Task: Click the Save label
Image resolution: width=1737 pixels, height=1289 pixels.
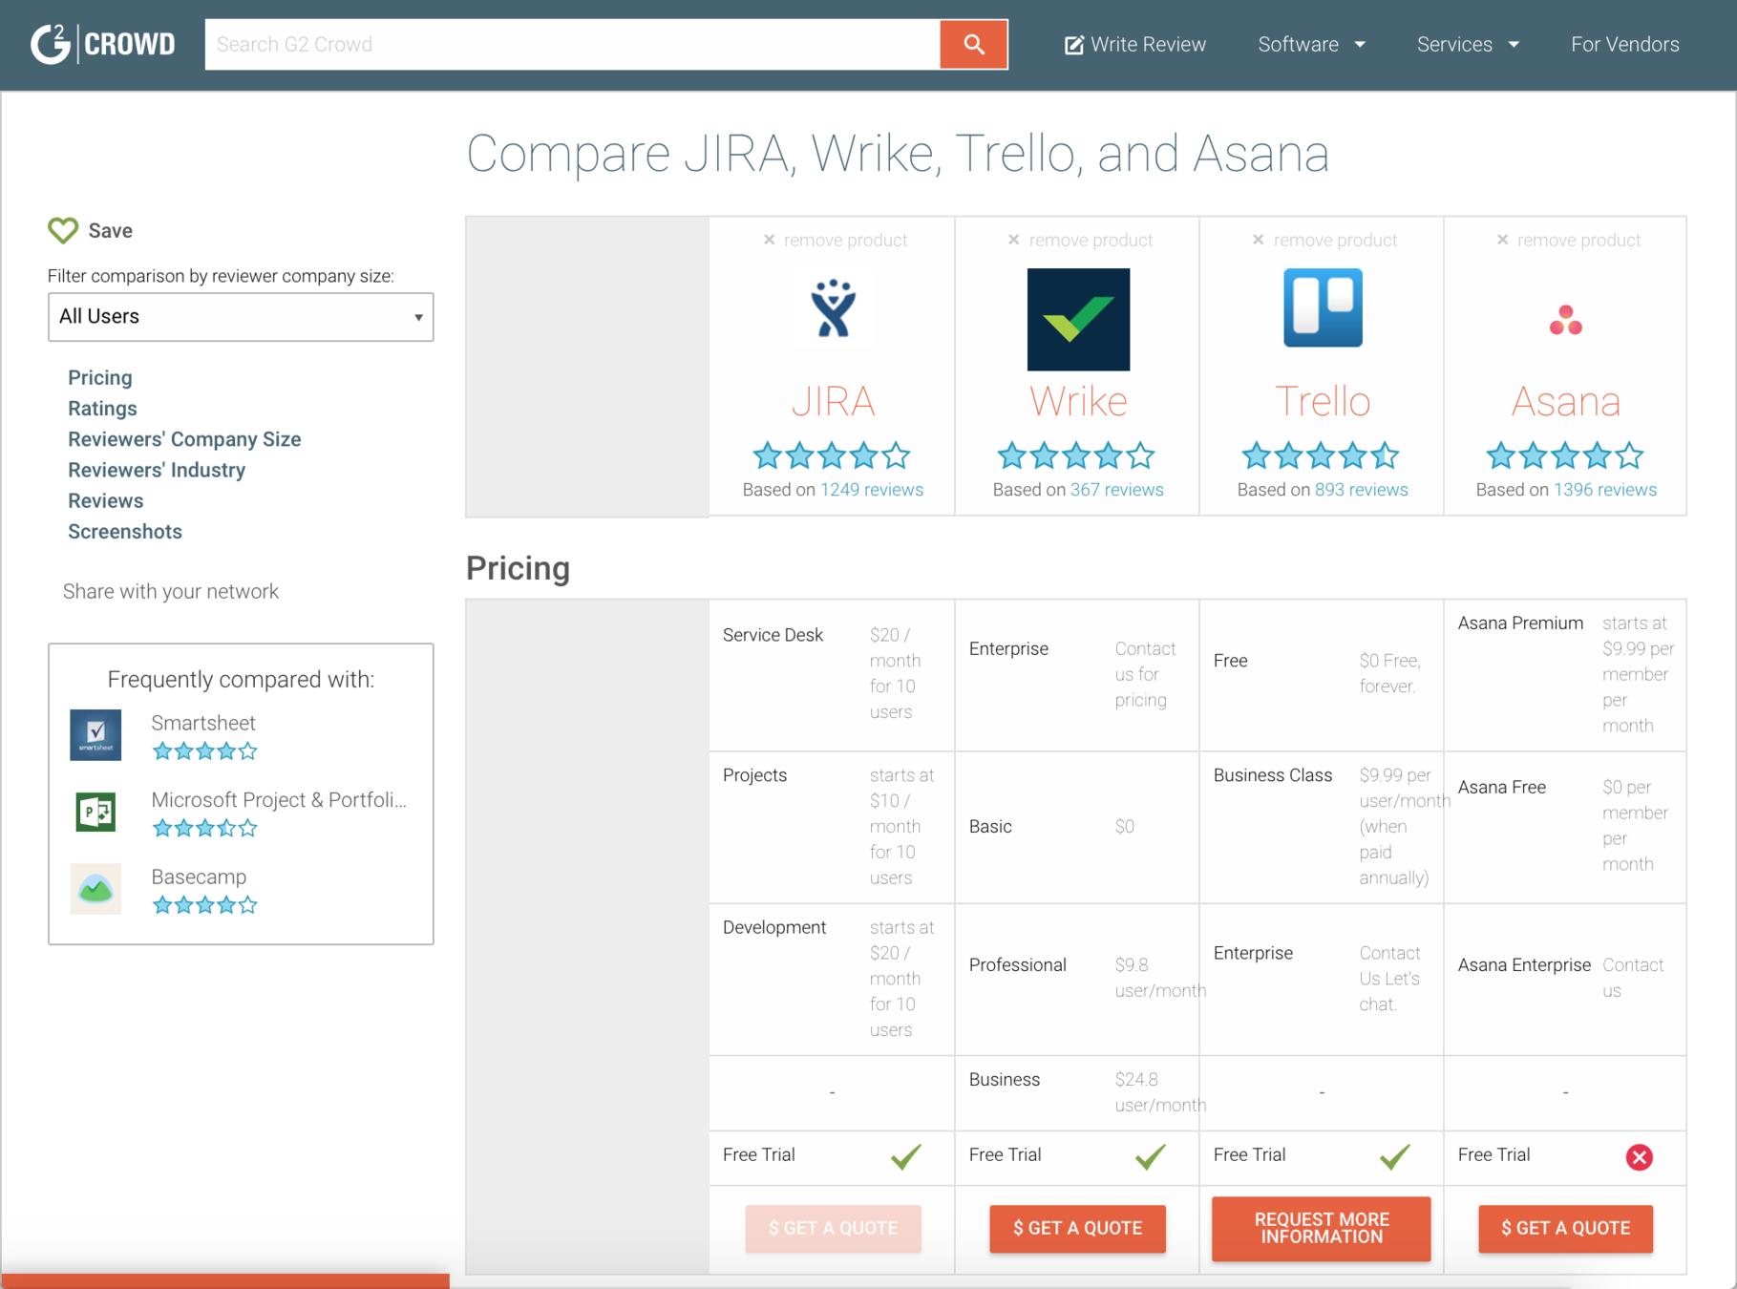Action: (x=111, y=231)
